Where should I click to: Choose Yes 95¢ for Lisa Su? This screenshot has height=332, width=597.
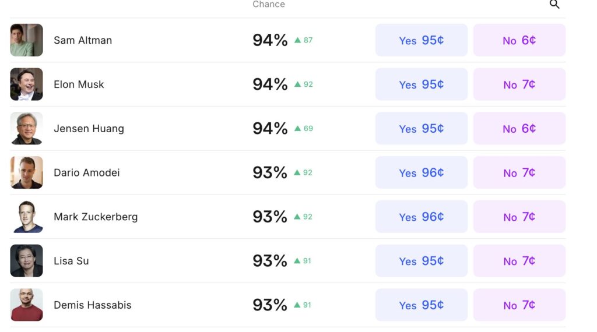coord(421,261)
